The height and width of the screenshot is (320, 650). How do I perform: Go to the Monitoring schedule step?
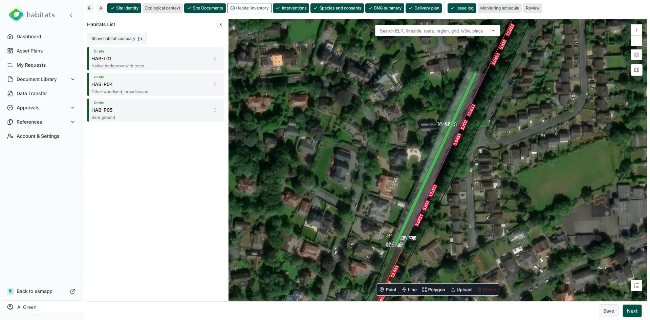(499, 8)
